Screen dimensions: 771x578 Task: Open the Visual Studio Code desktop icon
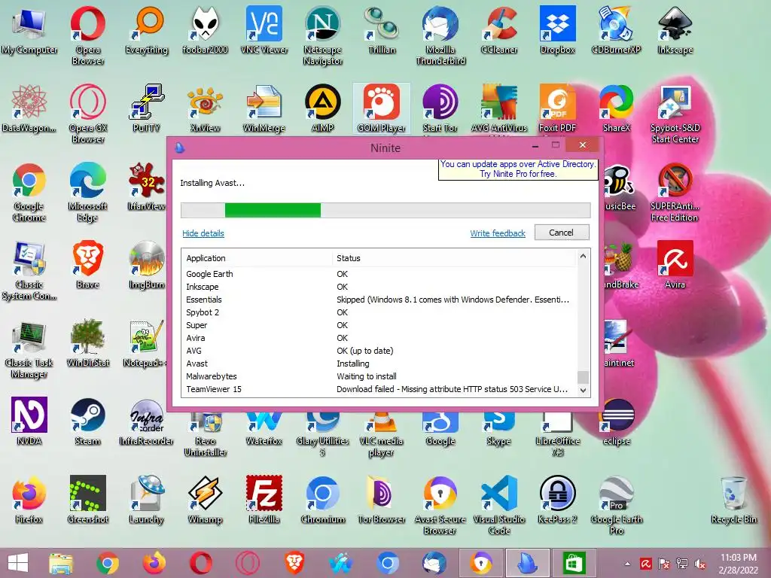[x=499, y=505]
